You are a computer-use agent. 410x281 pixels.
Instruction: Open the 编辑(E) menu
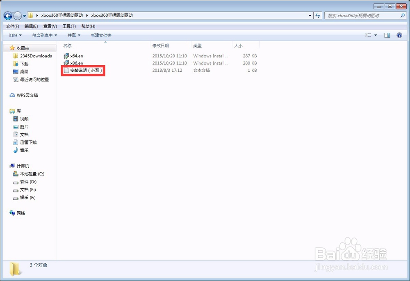[31, 26]
